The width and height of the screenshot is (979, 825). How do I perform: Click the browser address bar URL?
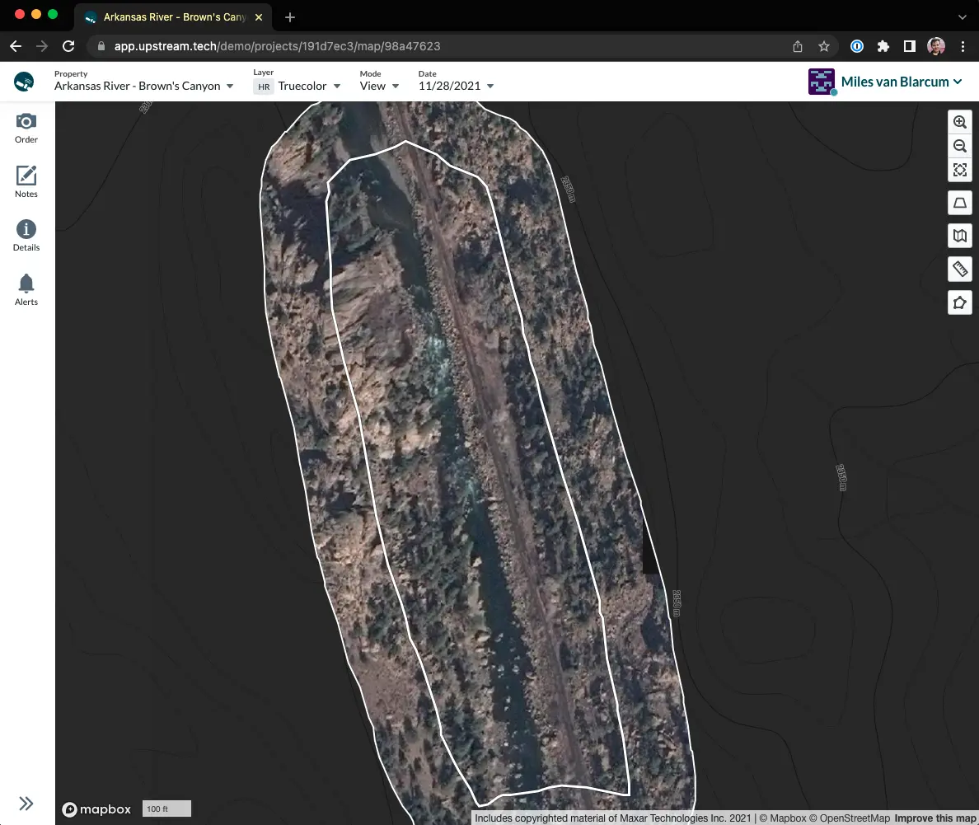(x=277, y=46)
